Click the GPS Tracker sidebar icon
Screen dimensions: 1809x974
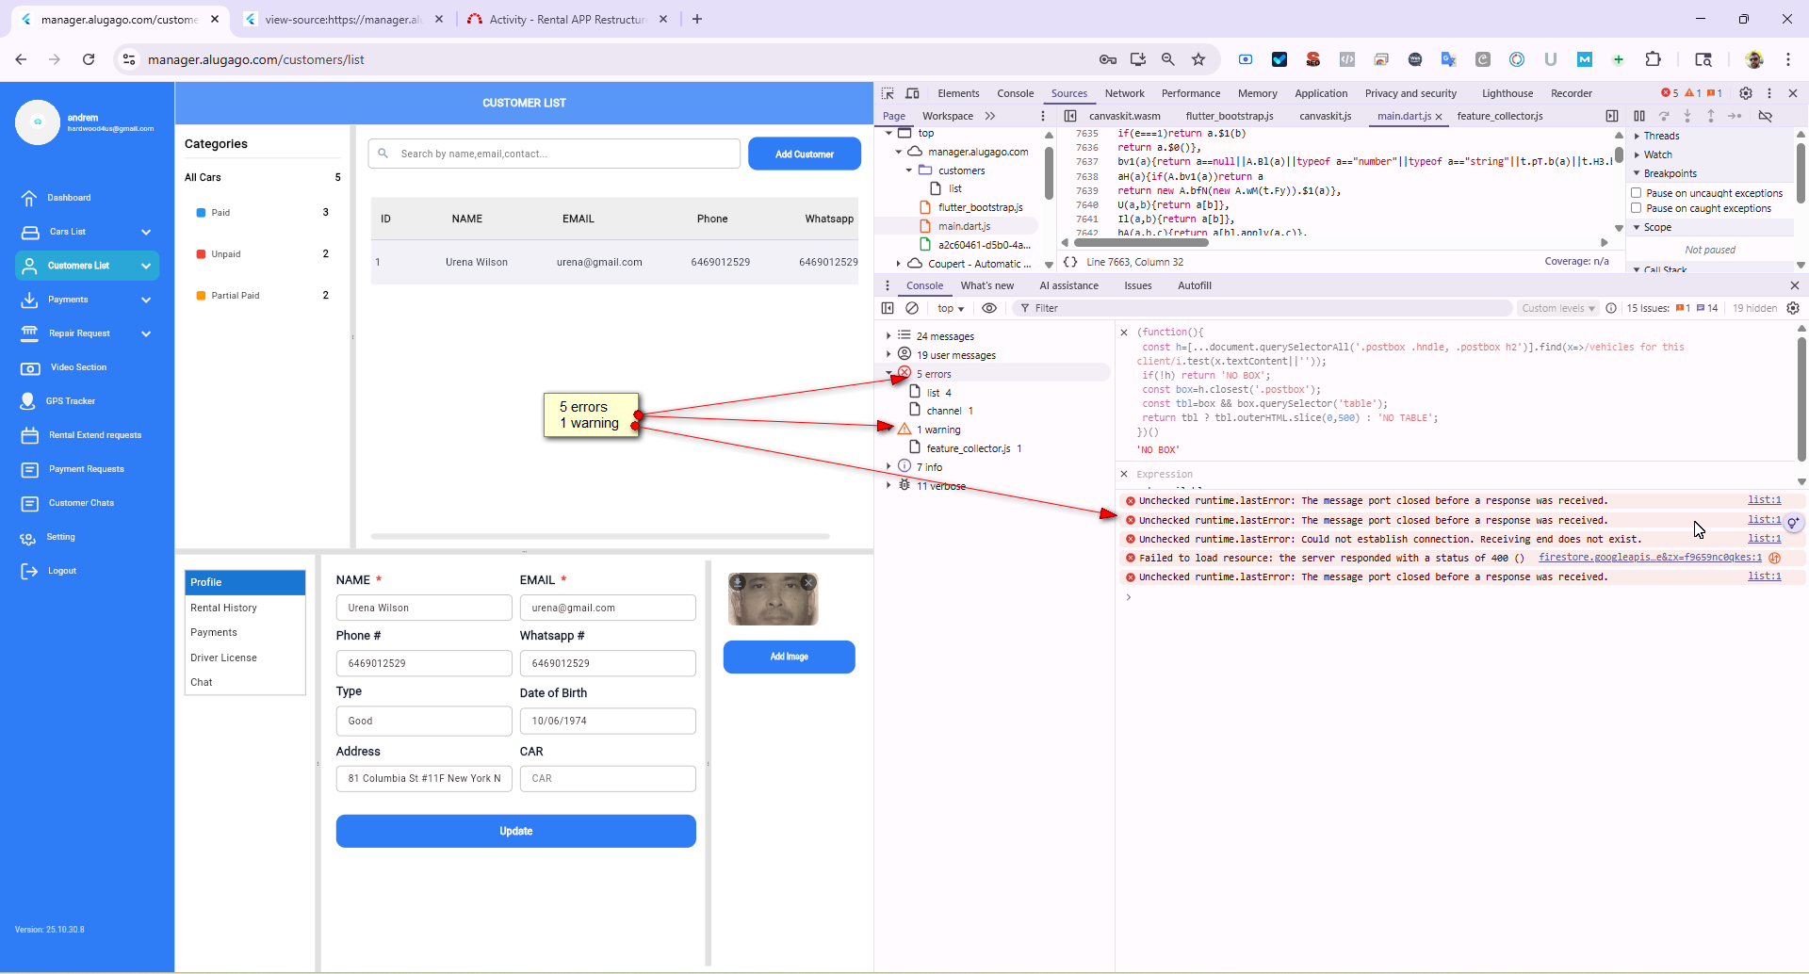(x=28, y=401)
